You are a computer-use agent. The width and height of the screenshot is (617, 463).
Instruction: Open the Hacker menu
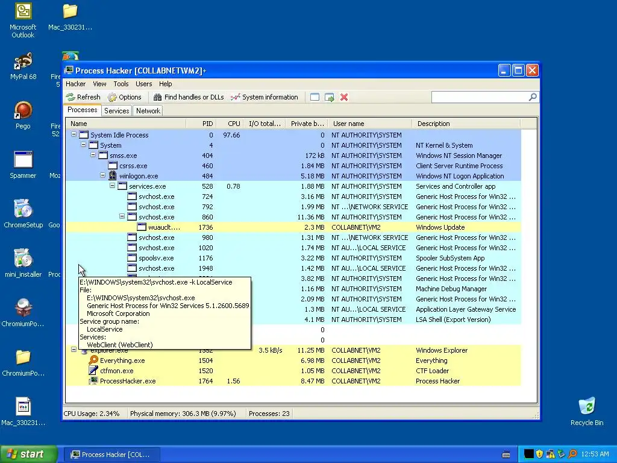[x=75, y=84]
